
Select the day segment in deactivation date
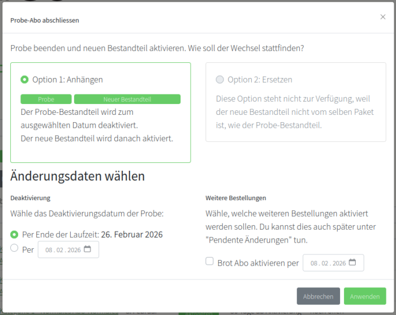tap(49, 250)
